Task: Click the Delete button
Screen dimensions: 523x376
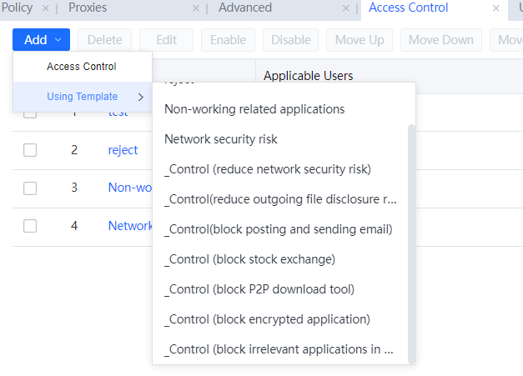Action: 104,40
